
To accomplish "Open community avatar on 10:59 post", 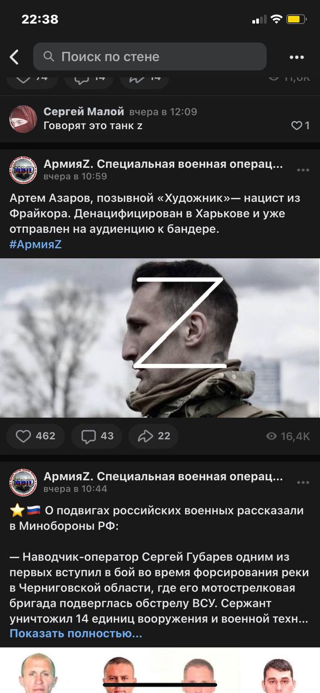I will coord(23,170).
